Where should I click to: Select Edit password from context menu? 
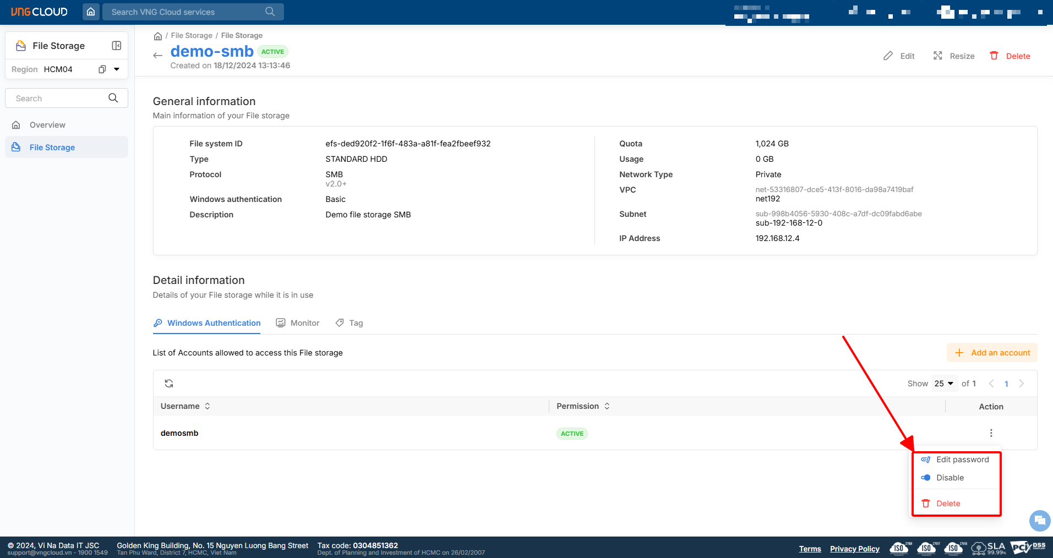coord(962,459)
